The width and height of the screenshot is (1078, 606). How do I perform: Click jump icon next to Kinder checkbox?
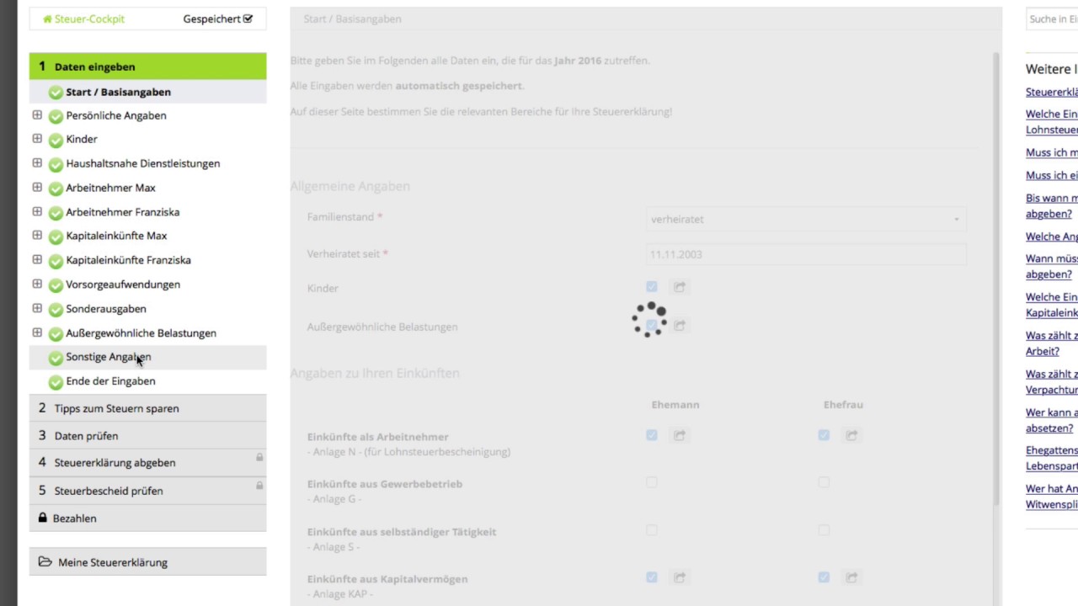(680, 287)
